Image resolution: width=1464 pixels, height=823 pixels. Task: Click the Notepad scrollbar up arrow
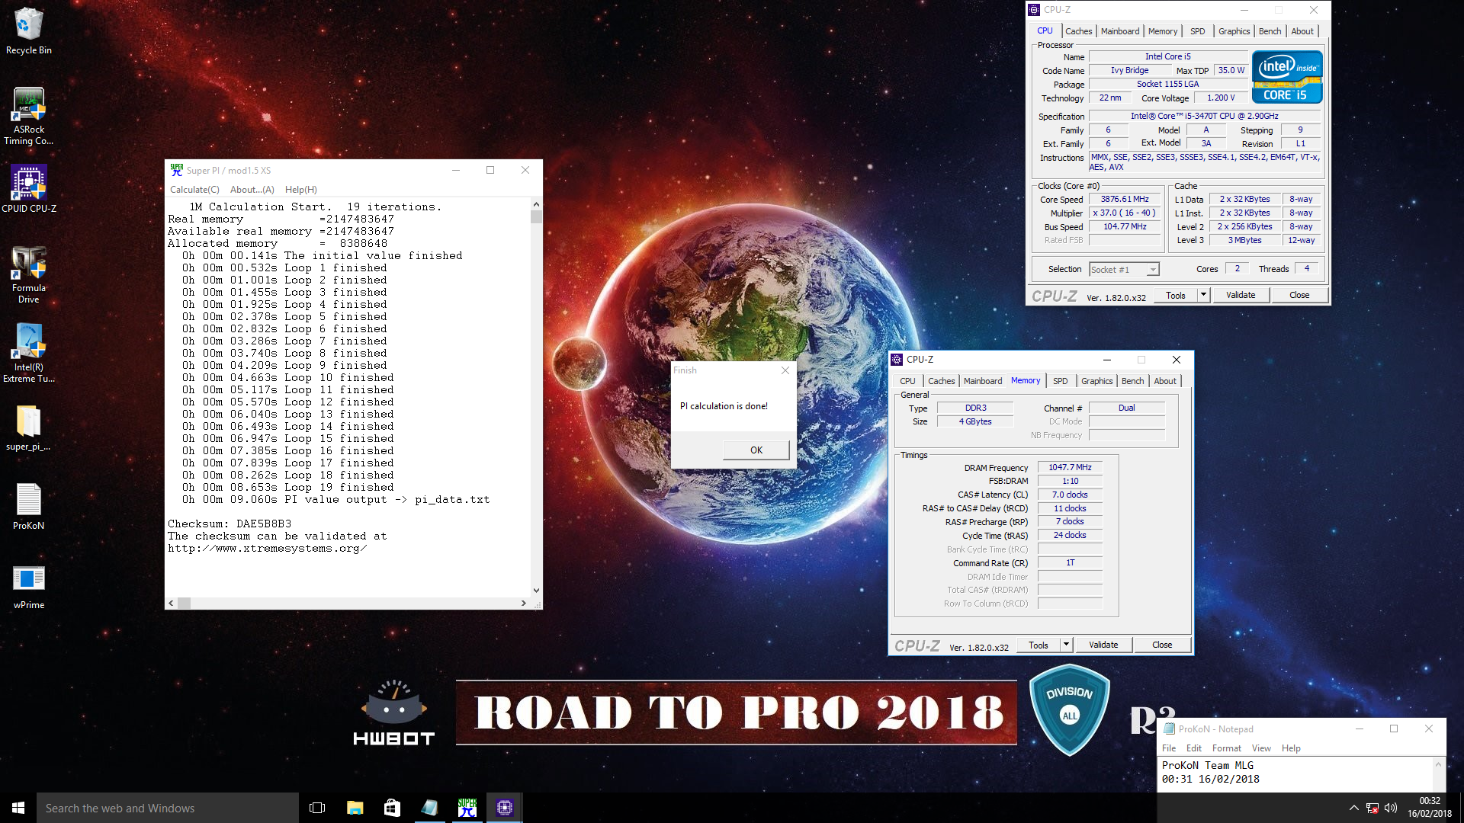coord(1439,764)
